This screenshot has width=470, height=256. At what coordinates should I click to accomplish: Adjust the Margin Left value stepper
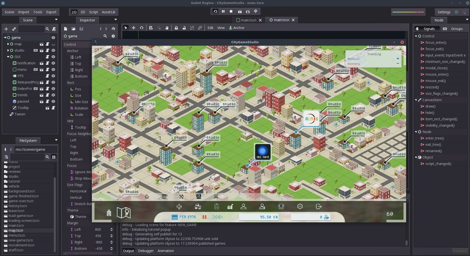coord(111,230)
